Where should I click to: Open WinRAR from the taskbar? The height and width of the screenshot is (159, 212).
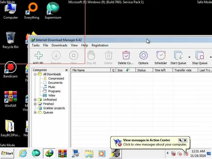click(x=63, y=153)
